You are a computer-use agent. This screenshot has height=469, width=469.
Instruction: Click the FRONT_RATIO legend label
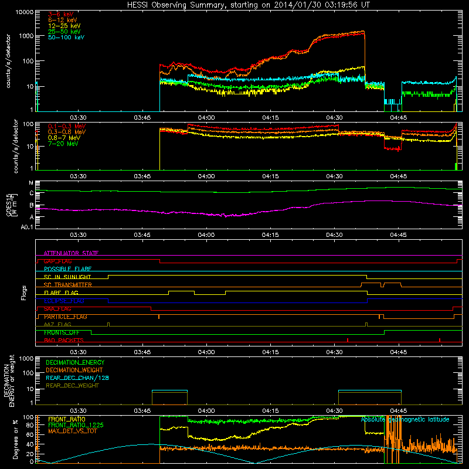(x=66, y=420)
